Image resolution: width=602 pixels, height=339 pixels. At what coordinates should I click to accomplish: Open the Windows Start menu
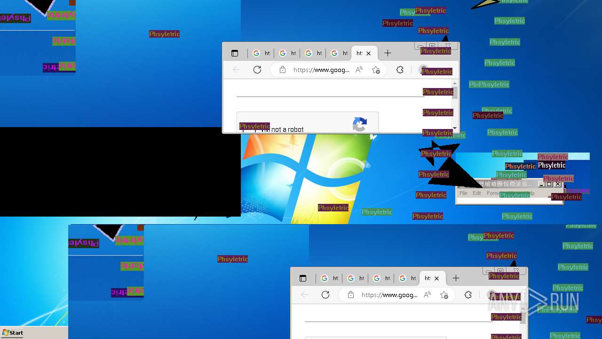(13, 332)
